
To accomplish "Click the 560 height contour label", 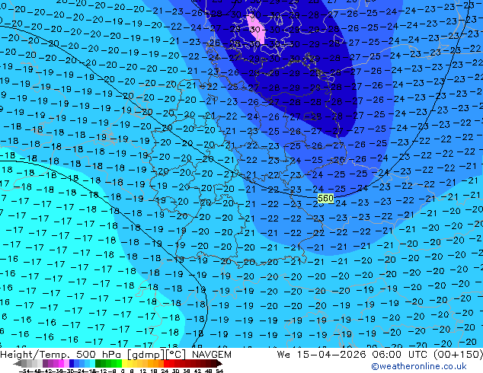I will pyautogui.click(x=325, y=199).
